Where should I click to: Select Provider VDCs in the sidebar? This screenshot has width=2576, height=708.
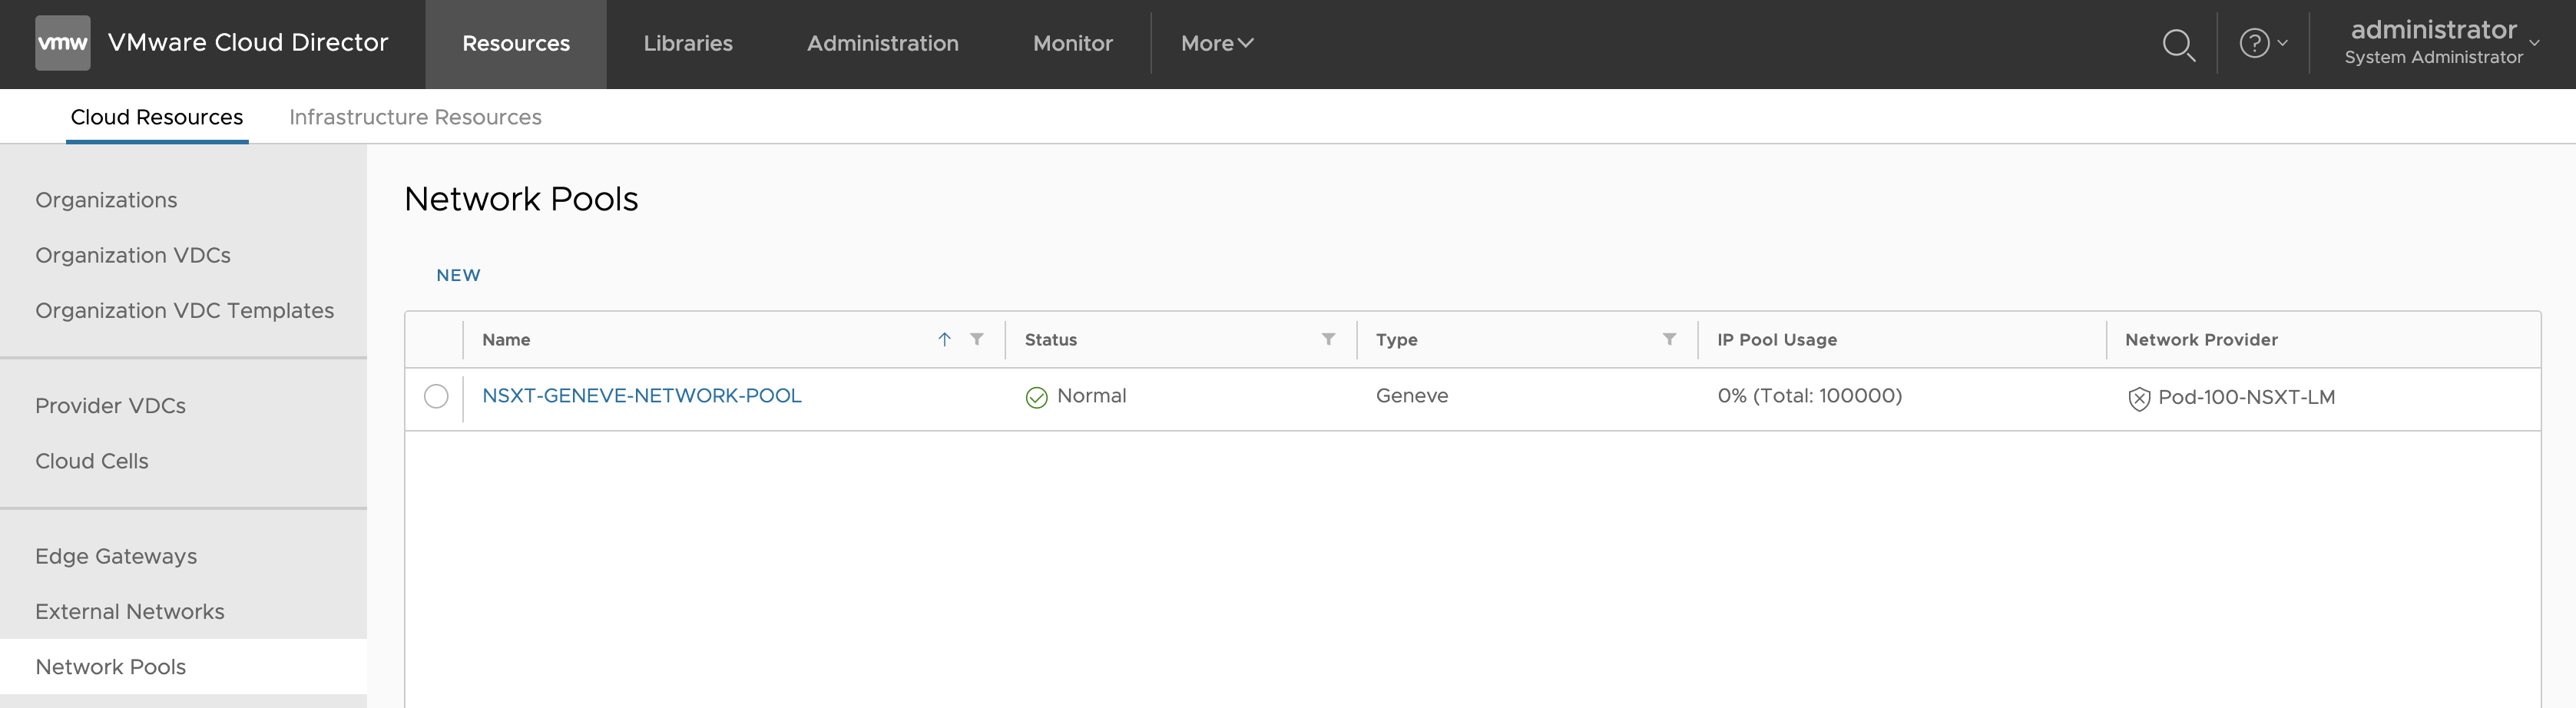(x=110, y=406)
